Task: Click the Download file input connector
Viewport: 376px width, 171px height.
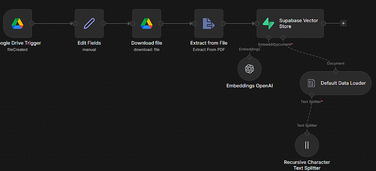Action: pyautogui.click(x=132, y=24)
